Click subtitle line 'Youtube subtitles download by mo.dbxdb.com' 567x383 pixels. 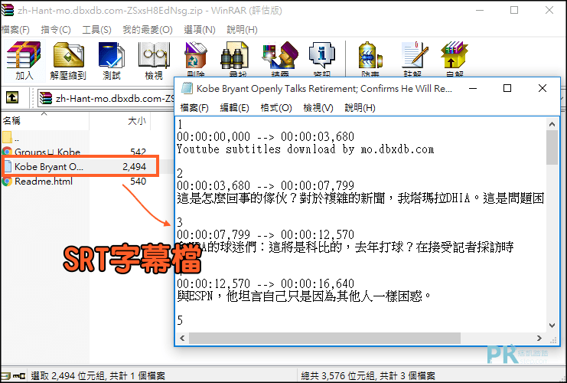[305, 149]
